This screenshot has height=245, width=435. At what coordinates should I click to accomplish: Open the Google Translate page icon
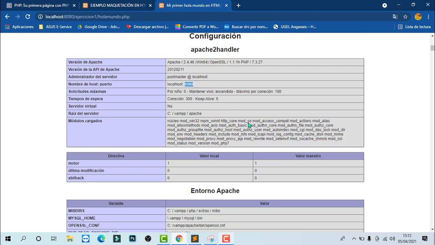[395, 17]
